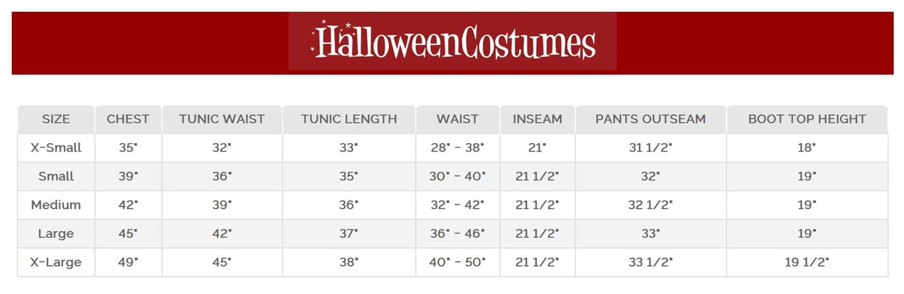
Task: Click the INSEAM column header
Action: [x=537, y=119]
